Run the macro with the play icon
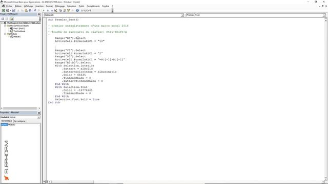Viewport: 328px width, 184px height. tap(44, 10)
